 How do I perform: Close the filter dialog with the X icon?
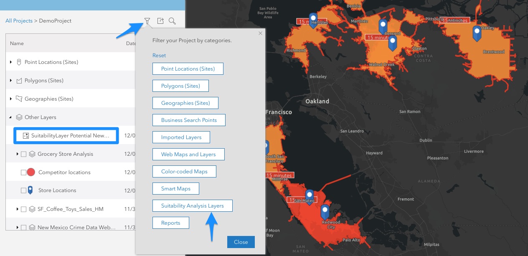pos(260,33)
